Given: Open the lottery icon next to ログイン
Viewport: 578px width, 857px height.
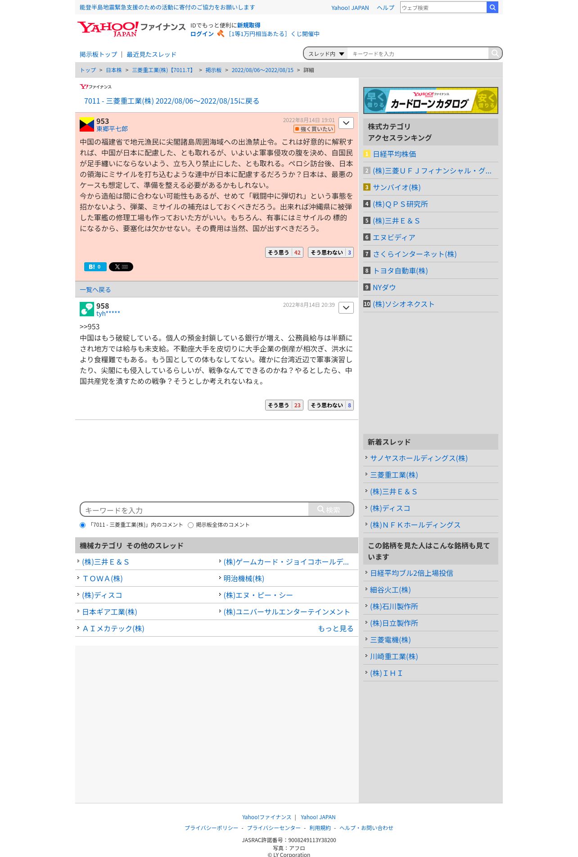Looking at the screenshot, I should tap(221, 33).
